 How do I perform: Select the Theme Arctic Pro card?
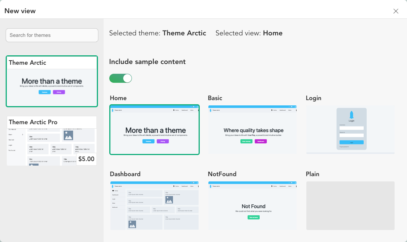click(x=52, y=141)
